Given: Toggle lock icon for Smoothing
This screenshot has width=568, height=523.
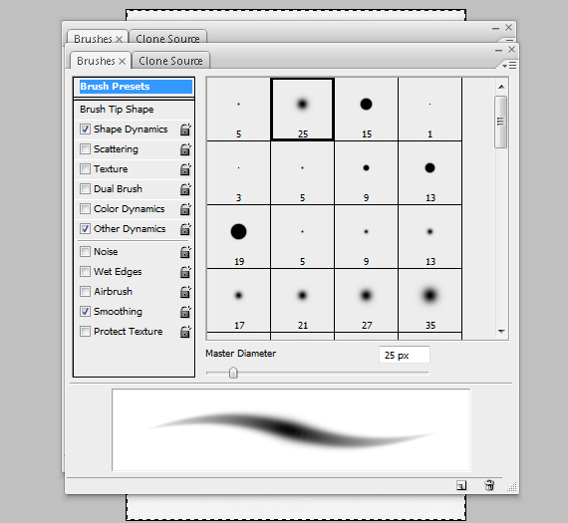Looking at the screenshot, I should click(x=185, y=312).
